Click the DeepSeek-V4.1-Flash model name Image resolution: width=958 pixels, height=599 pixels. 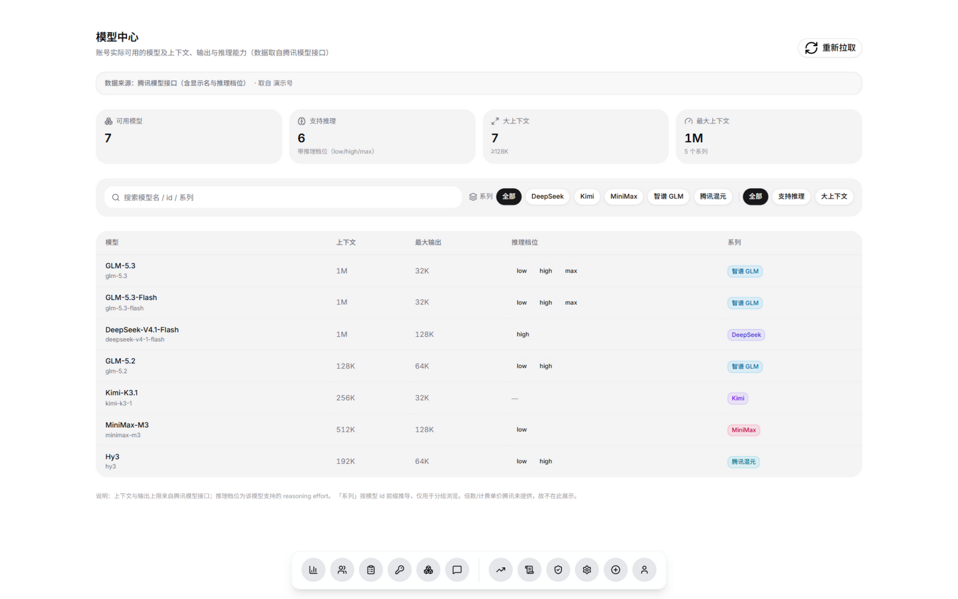(x=142, y=329)
